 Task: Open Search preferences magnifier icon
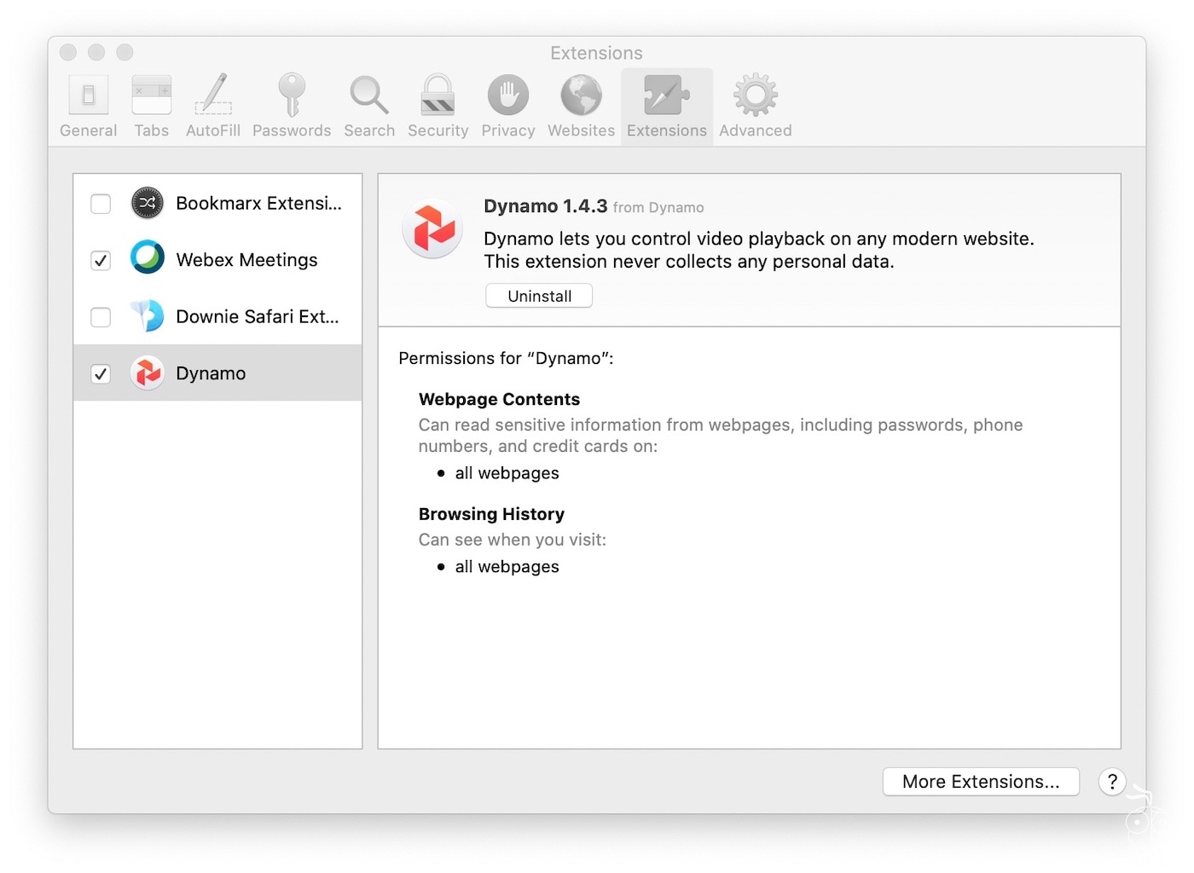[369, 106]
